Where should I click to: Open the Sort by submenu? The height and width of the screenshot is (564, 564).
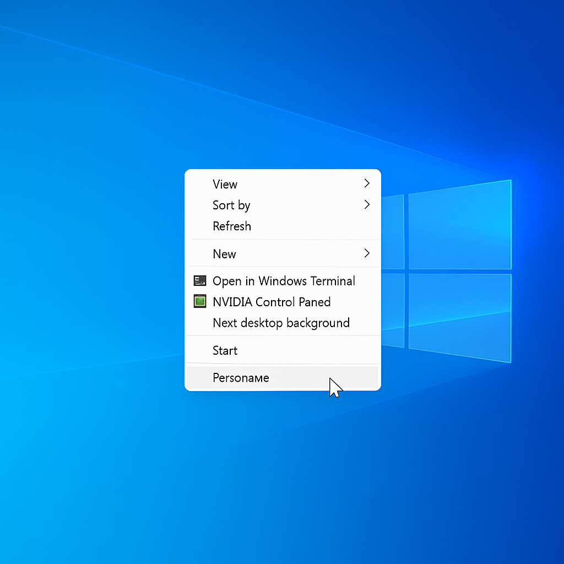(x=283, y=205)
